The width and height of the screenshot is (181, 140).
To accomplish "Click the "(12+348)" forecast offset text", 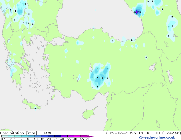I will click(172, 133).
